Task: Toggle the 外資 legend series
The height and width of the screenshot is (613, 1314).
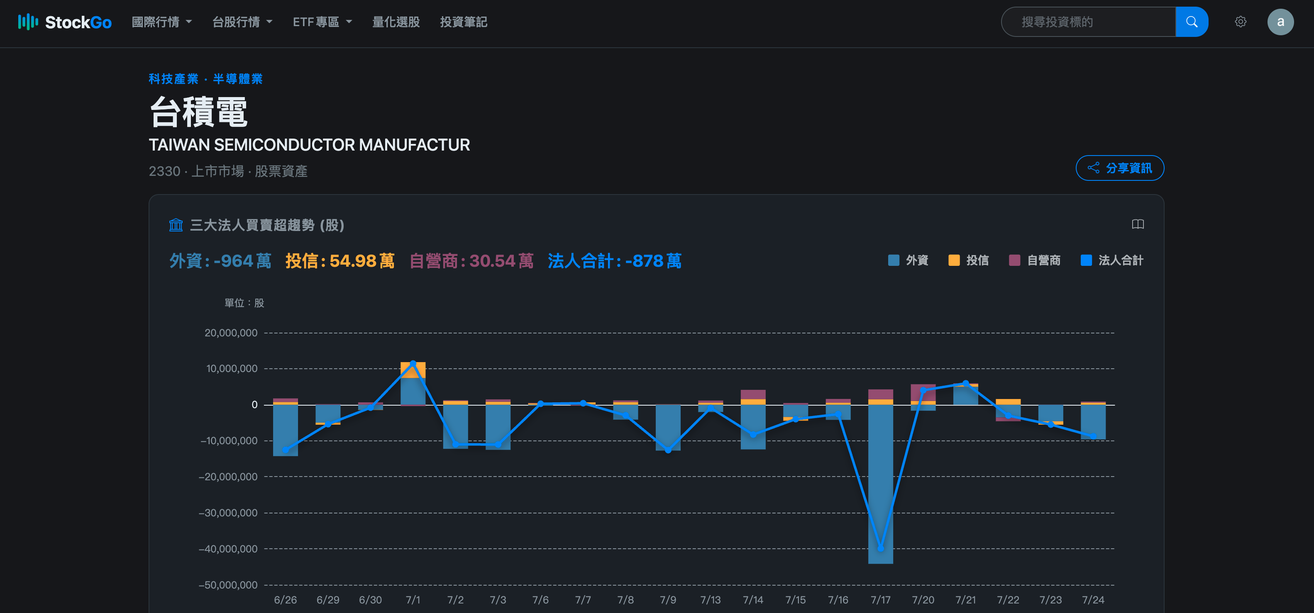Action: [x=908, y=260]
